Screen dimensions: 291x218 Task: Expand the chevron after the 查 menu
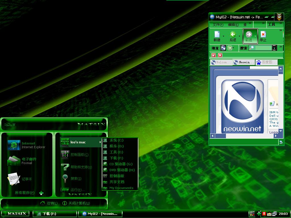point(250,23)
